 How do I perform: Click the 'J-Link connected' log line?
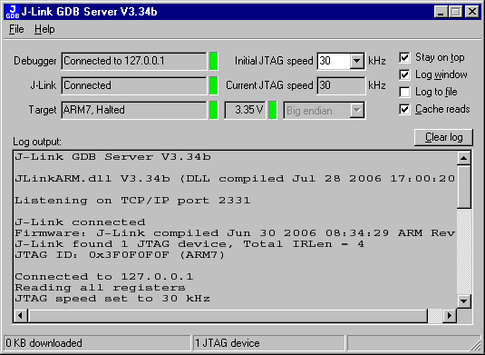pos(80,222)
